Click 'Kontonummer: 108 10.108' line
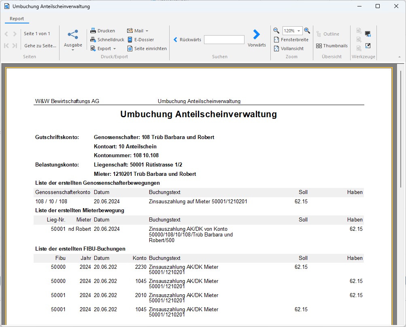This screenshot has width=406, height=327. 126,155
